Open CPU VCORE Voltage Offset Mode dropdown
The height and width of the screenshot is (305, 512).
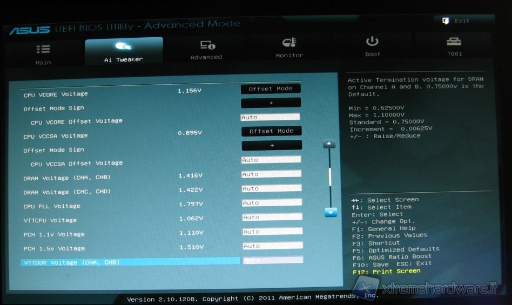(271, 89)
